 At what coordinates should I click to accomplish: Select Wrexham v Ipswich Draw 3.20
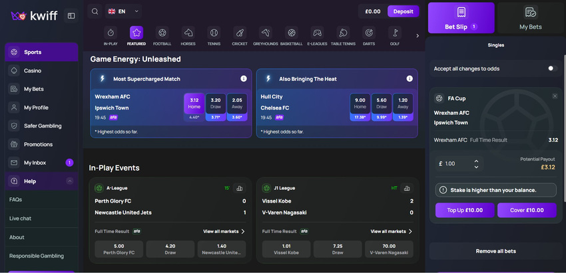coord(216,104)
